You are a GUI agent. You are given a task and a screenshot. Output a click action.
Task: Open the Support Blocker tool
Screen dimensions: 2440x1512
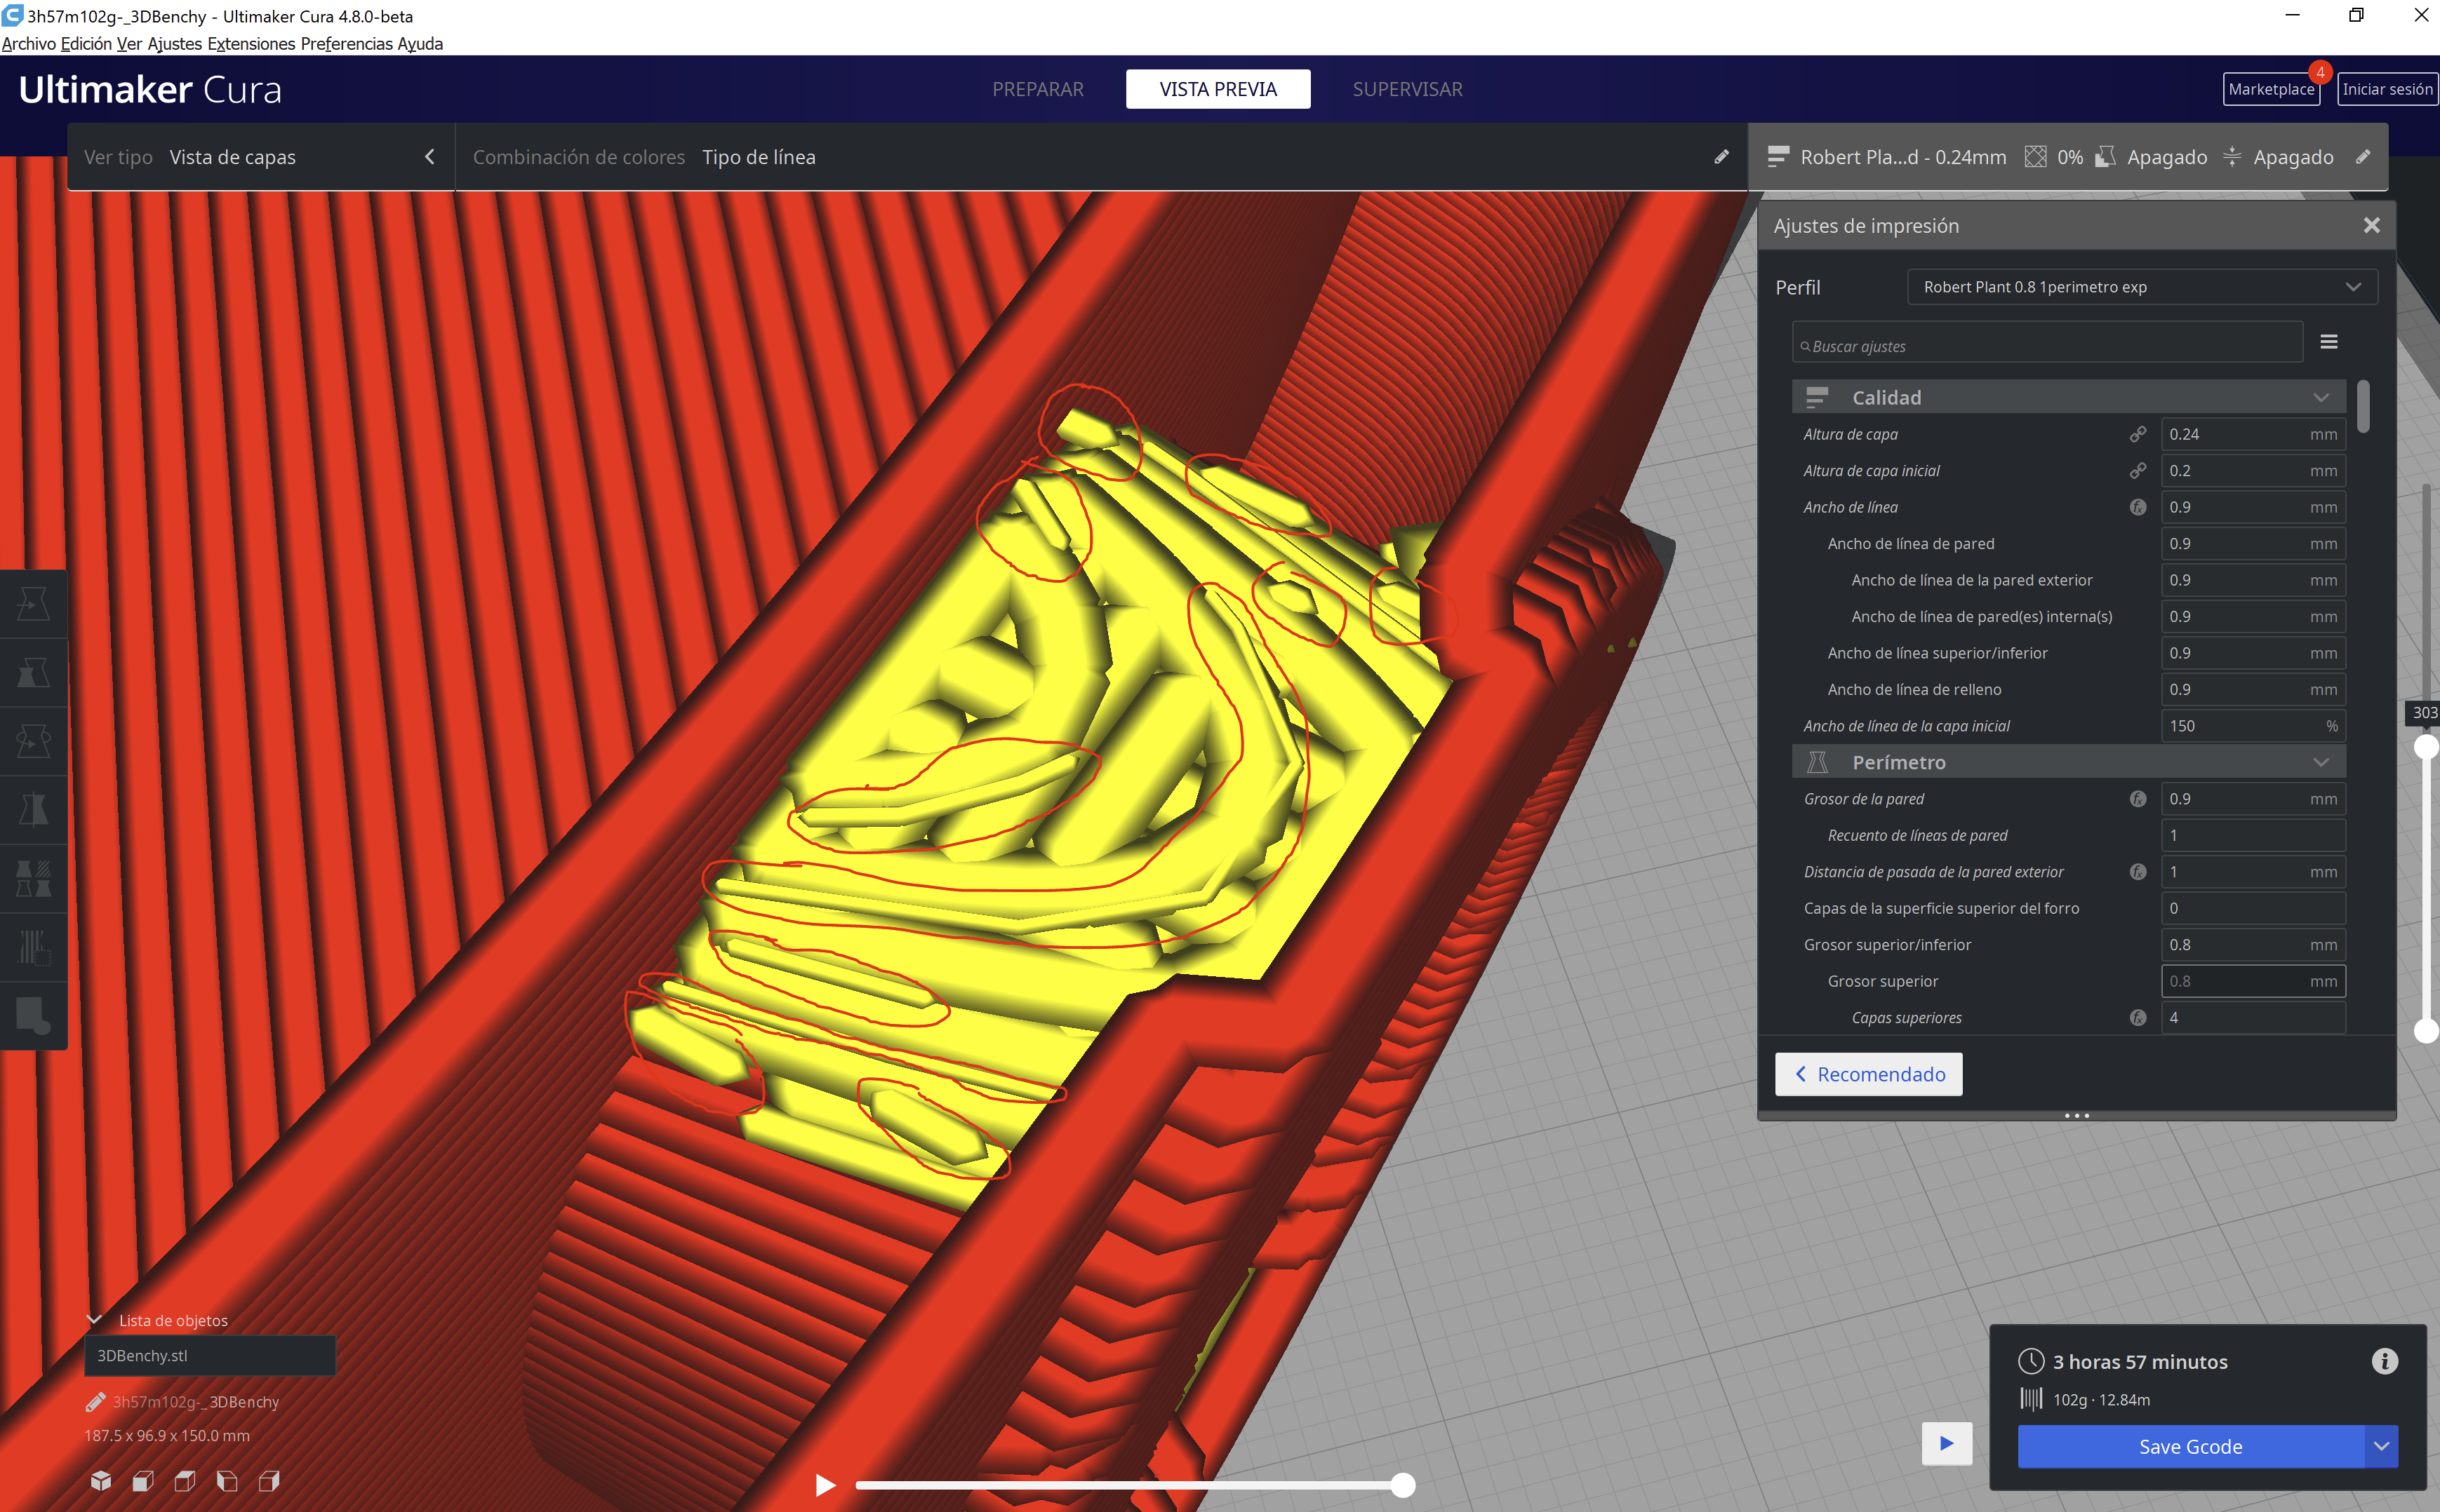pos(33,946)
